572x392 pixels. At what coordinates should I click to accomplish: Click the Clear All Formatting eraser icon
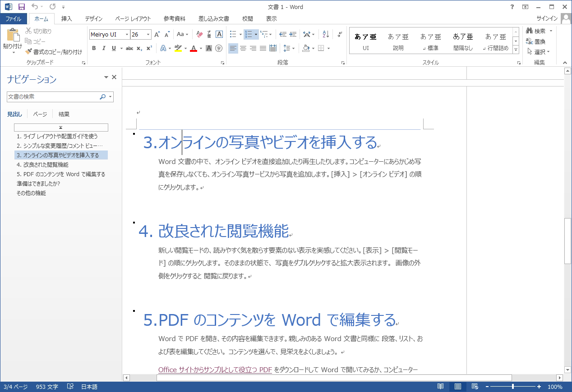(x=199, y=34)
